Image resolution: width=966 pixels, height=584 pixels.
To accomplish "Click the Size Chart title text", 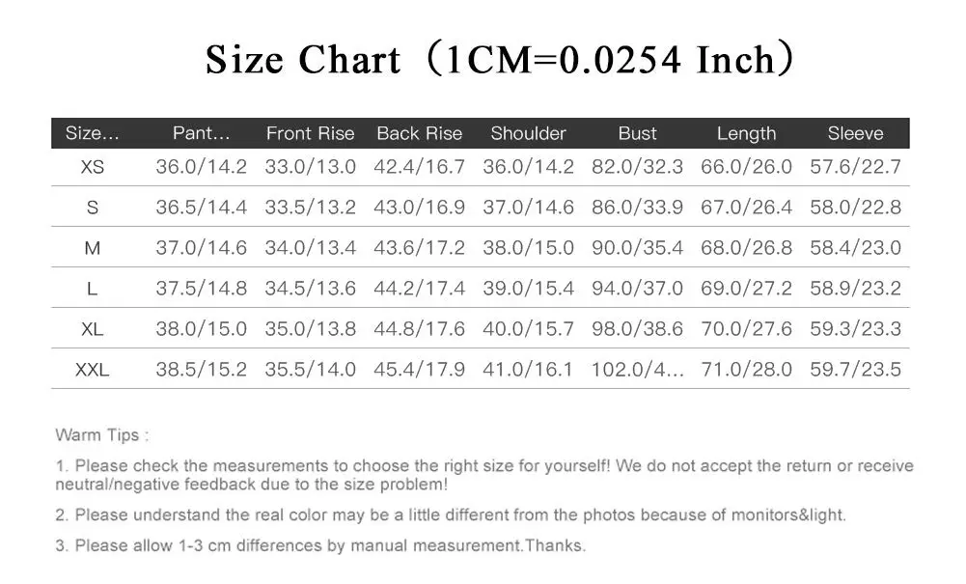I will [x=499, y=59].
